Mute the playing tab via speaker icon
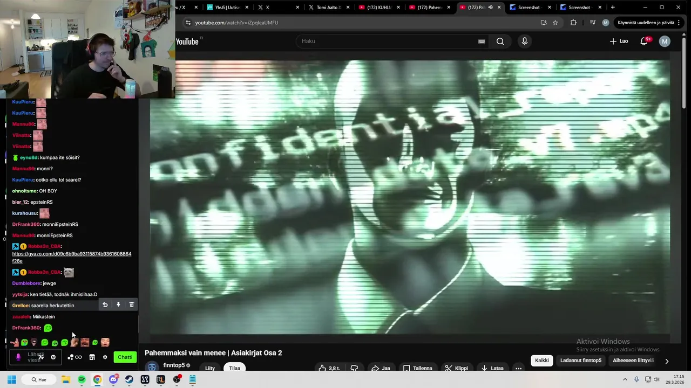This screenshot has width=691, height=388. click(x=490, y=8)
